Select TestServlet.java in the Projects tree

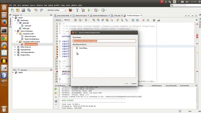point(31,44)
